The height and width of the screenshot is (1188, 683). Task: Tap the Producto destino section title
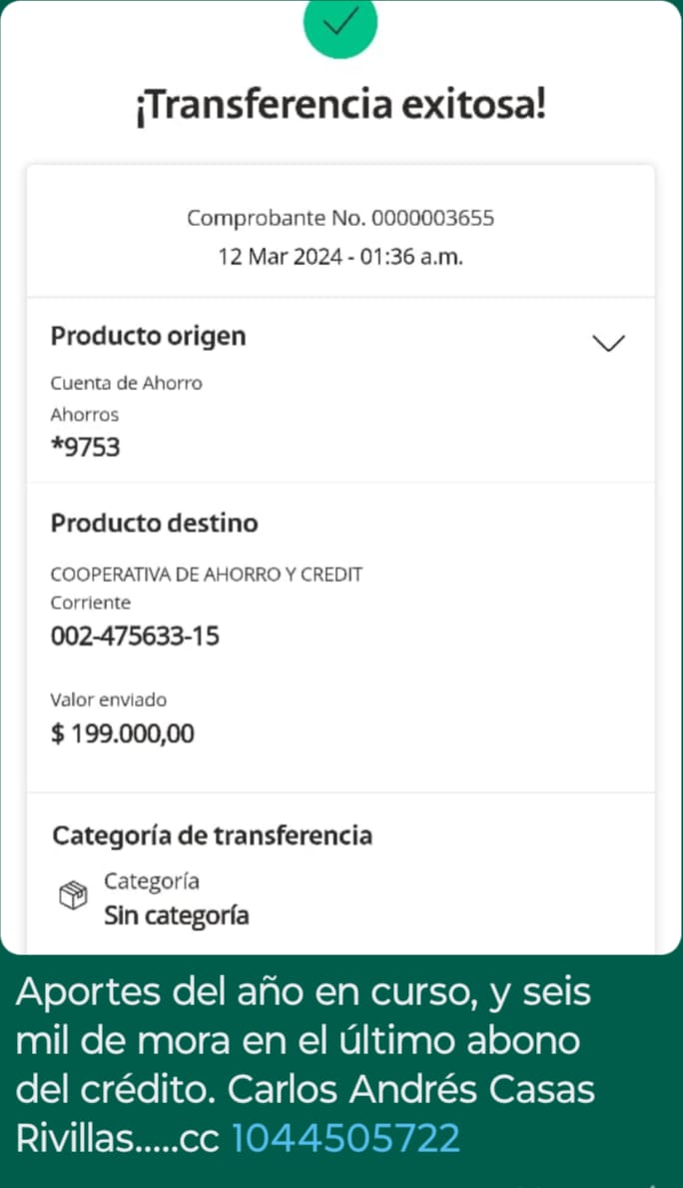click(154, 524)
